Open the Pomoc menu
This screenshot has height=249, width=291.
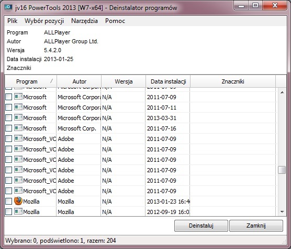(x=115, y=21)
